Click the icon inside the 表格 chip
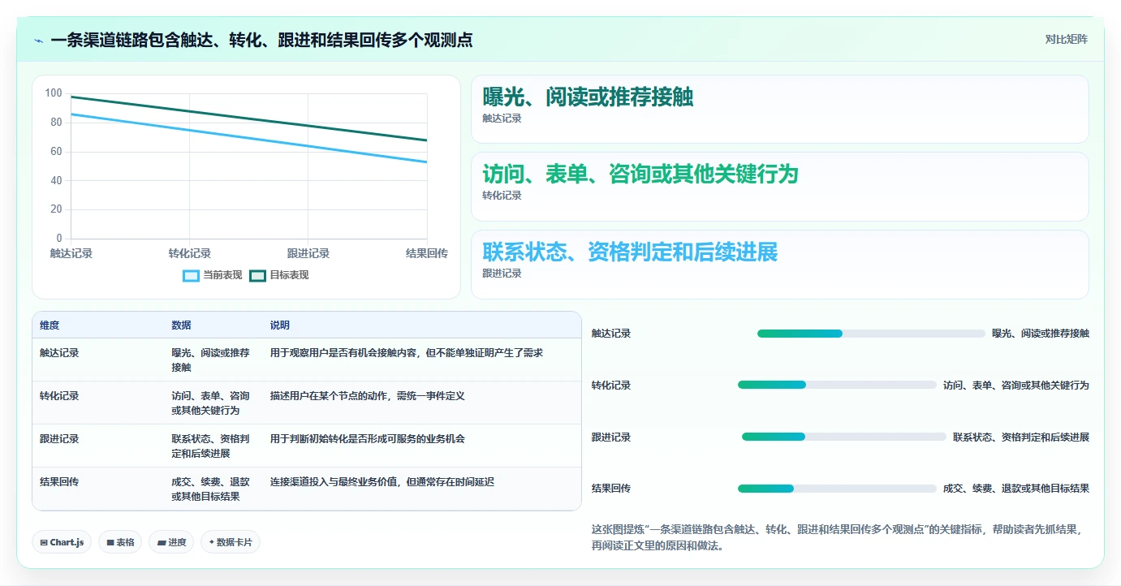1121x586 pixels. tap(110, 542)
